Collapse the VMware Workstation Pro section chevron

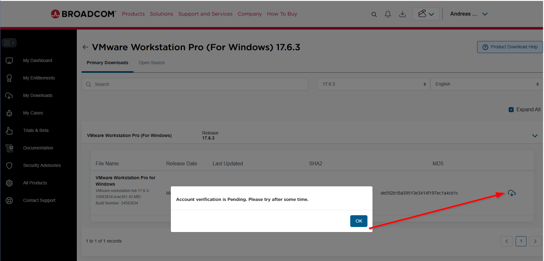tap(535, 136)
